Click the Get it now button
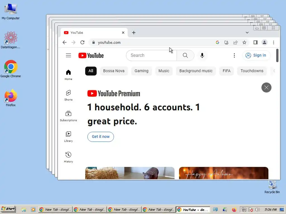The width and height of the screenshot is (286, 214). coord(101,137)
